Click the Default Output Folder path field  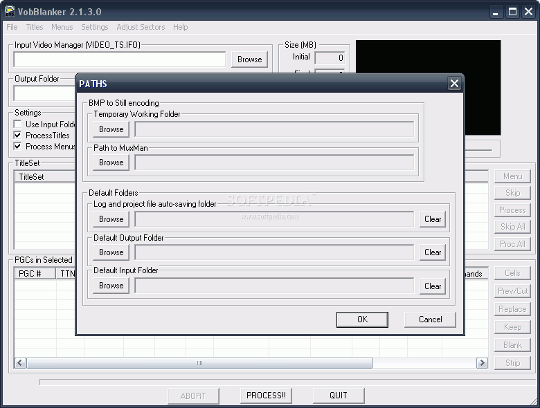click(x=274, y=252)
